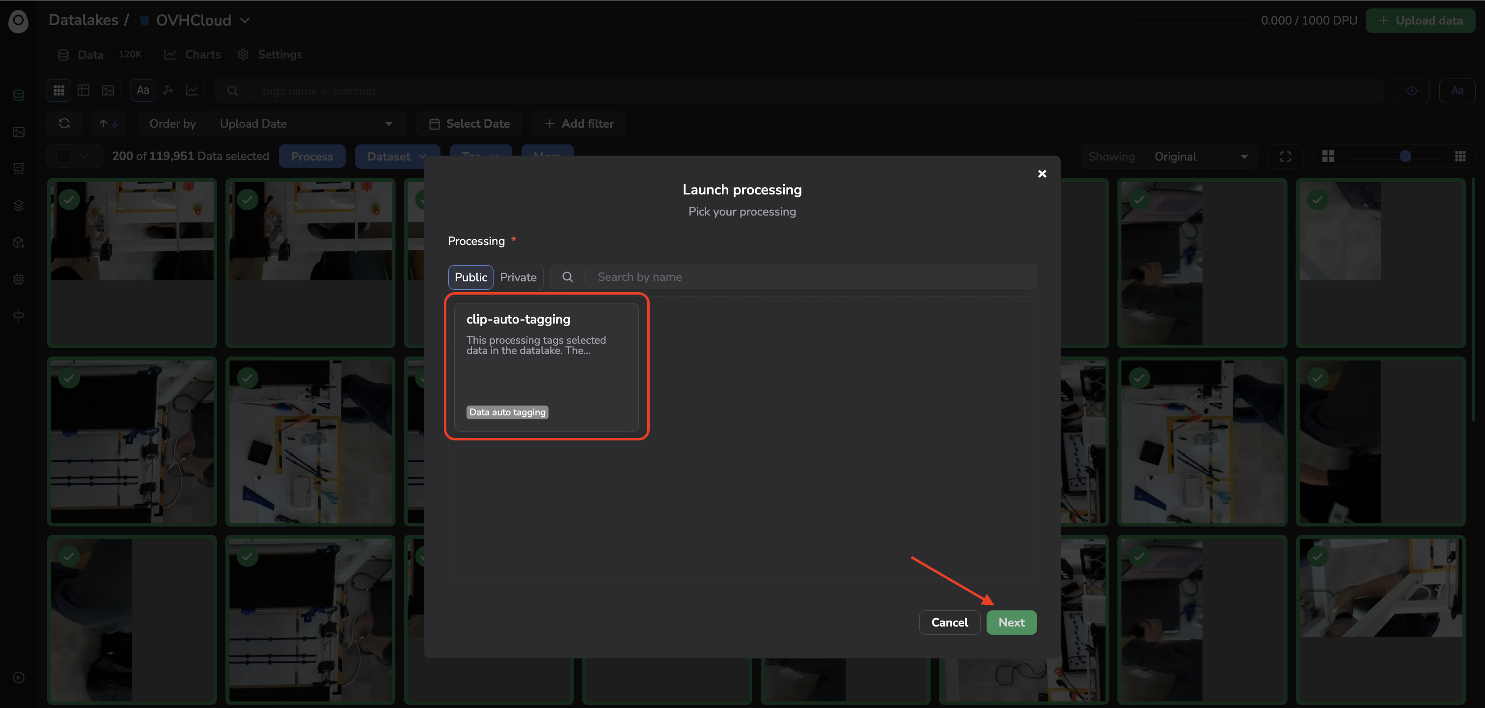Expand the OVHCloud datalake dropdown chevron
This screenshot has height=708, width=1485.
(x=245, y=20)
